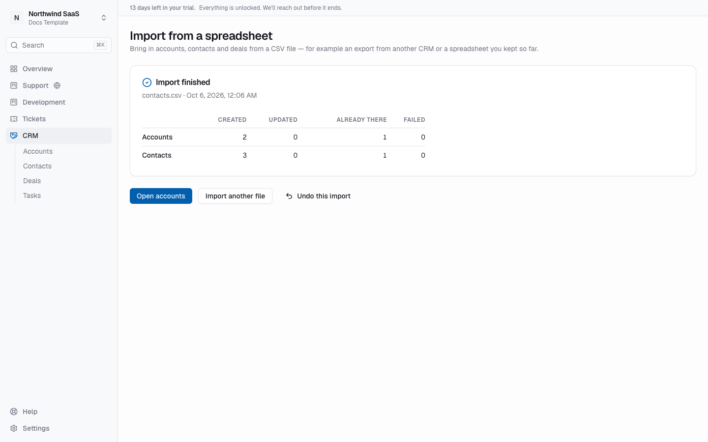Click the FAILED column header
Image resolution: width=708 pixels, height=442 pixels.
[x=414, y=120]
